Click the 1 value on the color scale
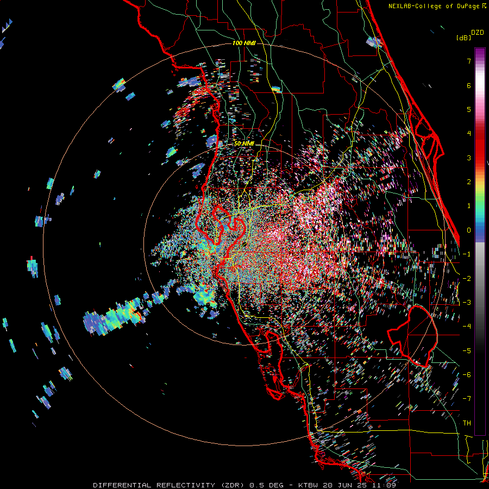Image resolution: width=489 pixels, height=489 pixels. click(469, 206)
